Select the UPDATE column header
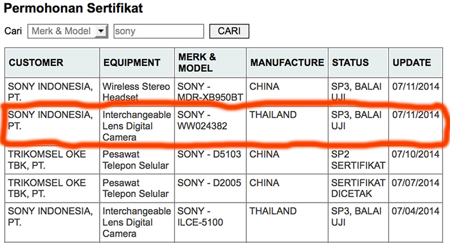The image size is (450, 243). (415, 63)
